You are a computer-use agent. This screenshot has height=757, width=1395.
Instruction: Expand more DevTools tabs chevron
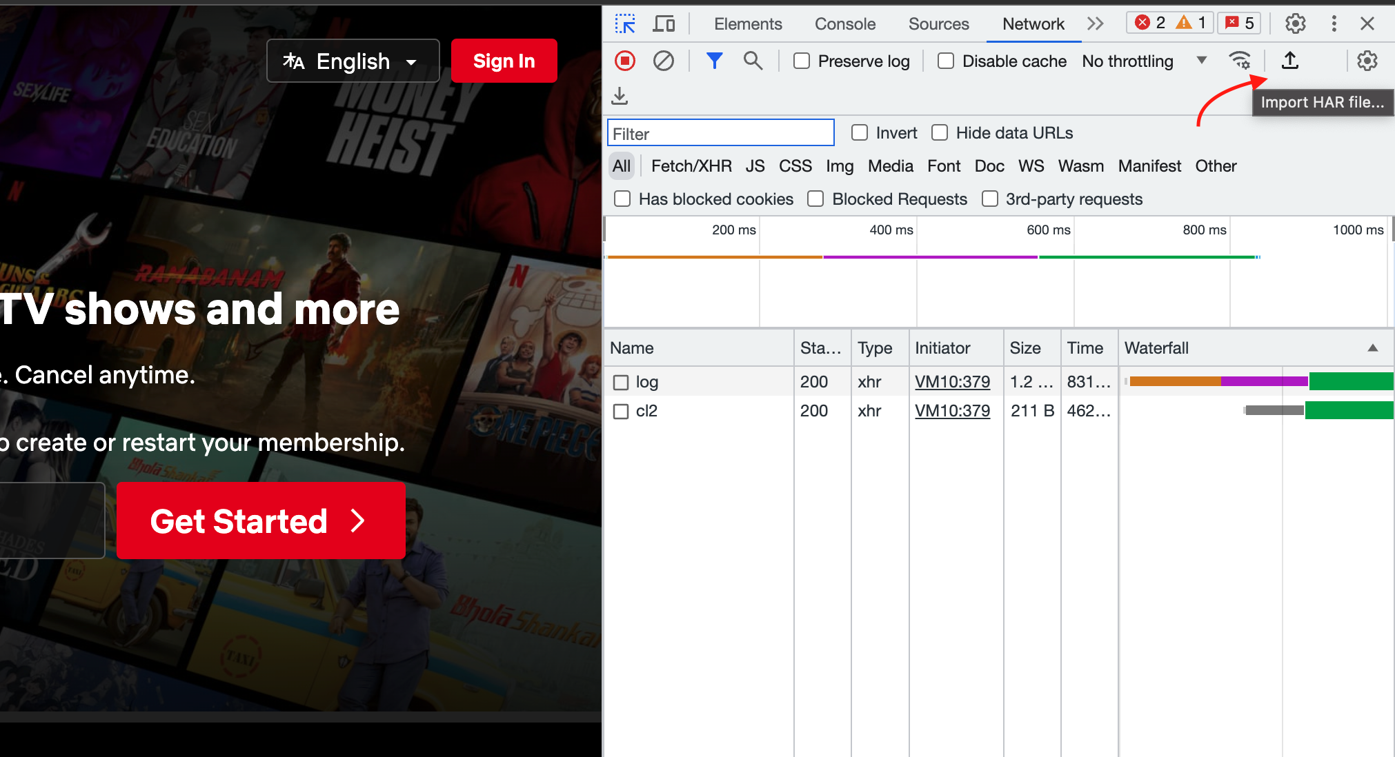[1095, 24]
